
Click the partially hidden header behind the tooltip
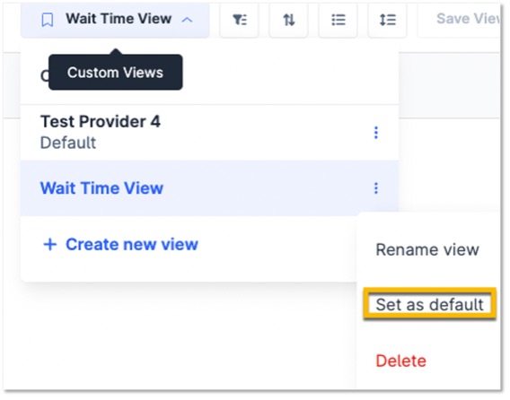(x=44, y=75)
